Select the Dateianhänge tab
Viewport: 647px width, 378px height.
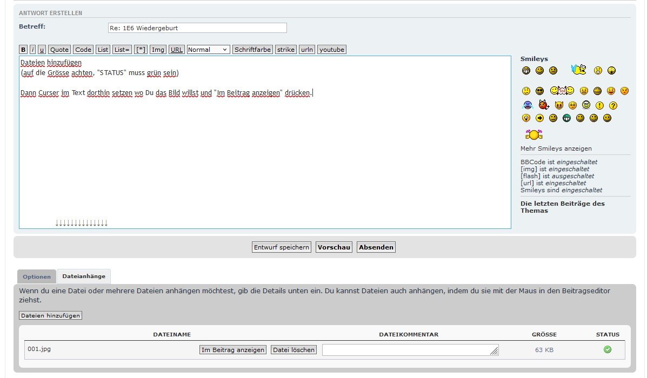click(x=84, y=276)
